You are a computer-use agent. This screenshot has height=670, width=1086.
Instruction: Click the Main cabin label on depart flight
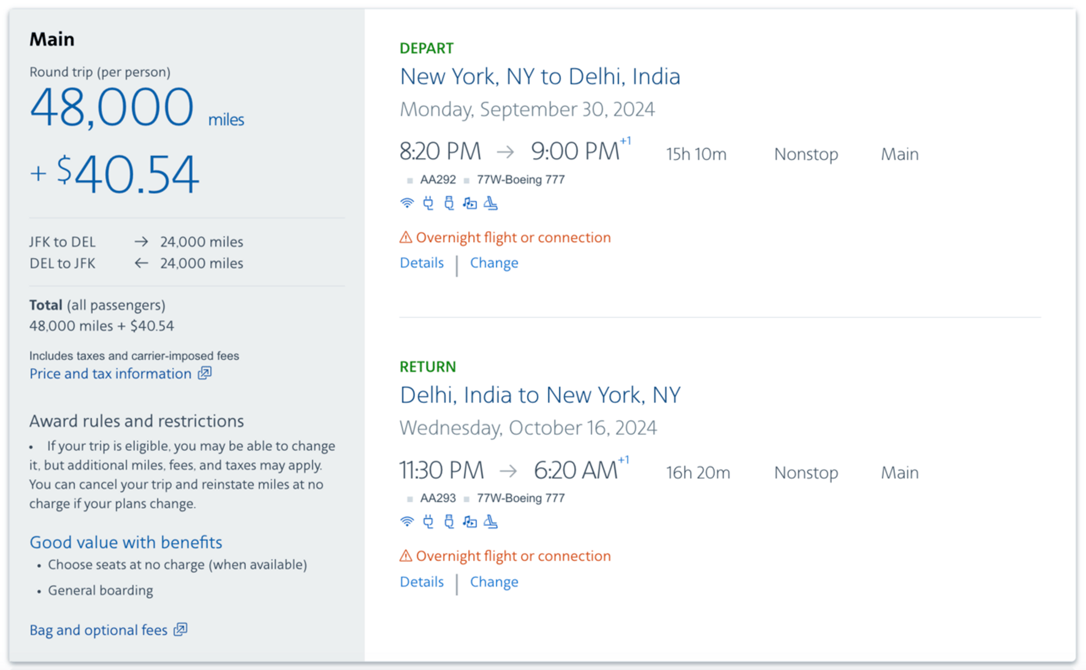(x=899, y=154)
